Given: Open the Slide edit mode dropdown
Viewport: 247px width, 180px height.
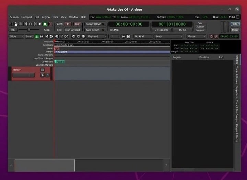Looking at the screenshot, I should 16,36.
